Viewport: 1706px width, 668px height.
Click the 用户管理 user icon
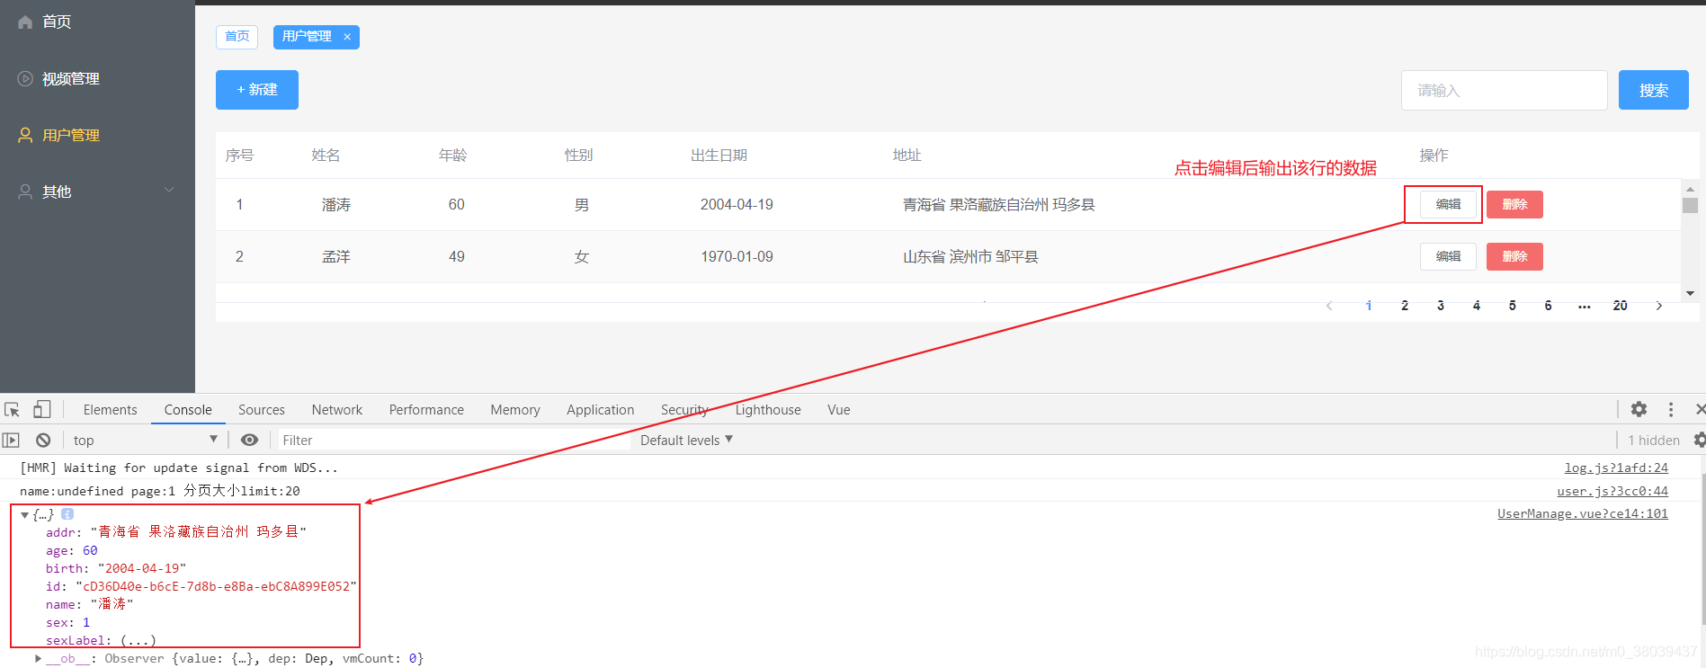click(x=25, y=135)
